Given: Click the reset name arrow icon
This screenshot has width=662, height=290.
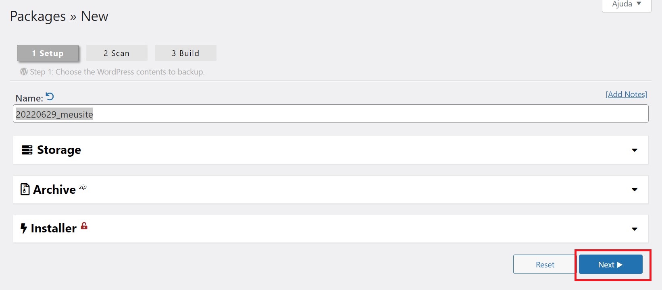Looking at the screenshot, I should 50,97.
